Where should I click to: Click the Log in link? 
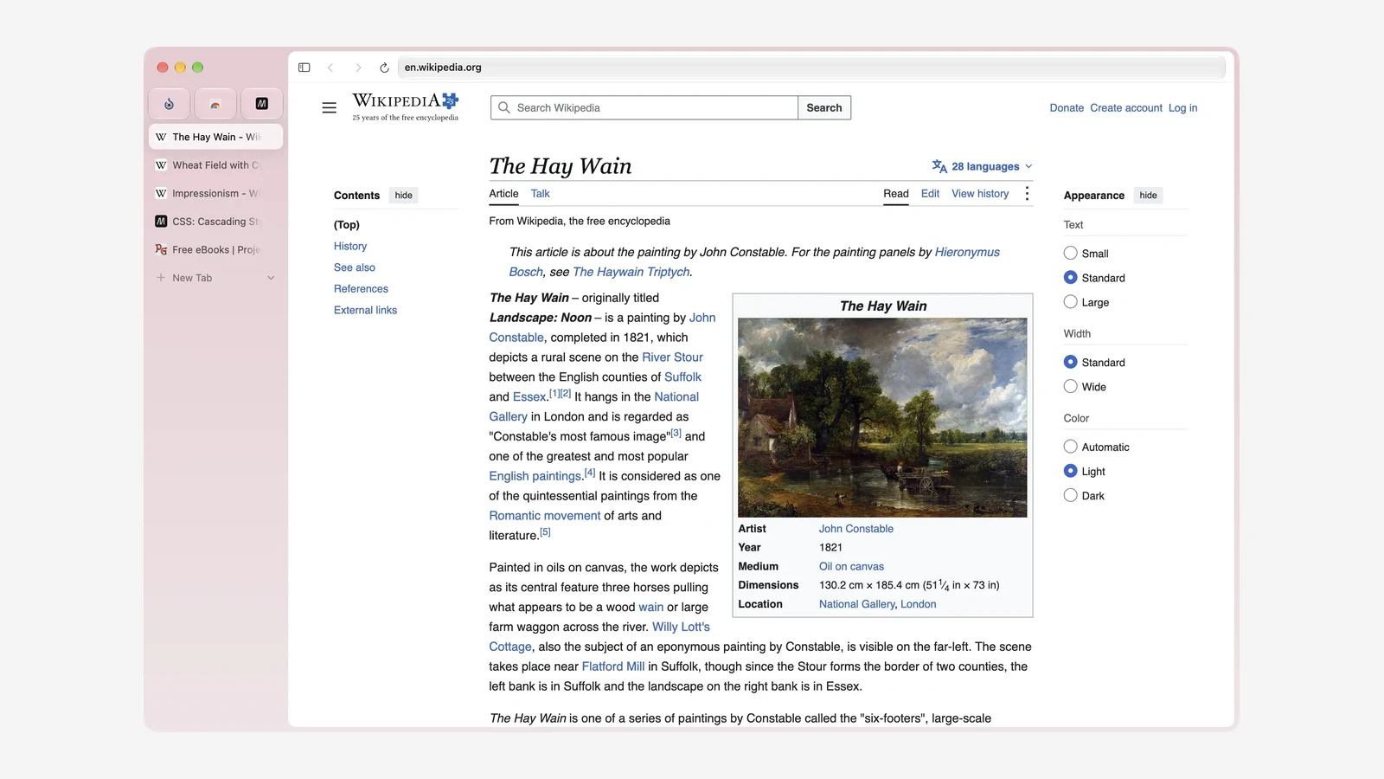(x=1183, y=108)
